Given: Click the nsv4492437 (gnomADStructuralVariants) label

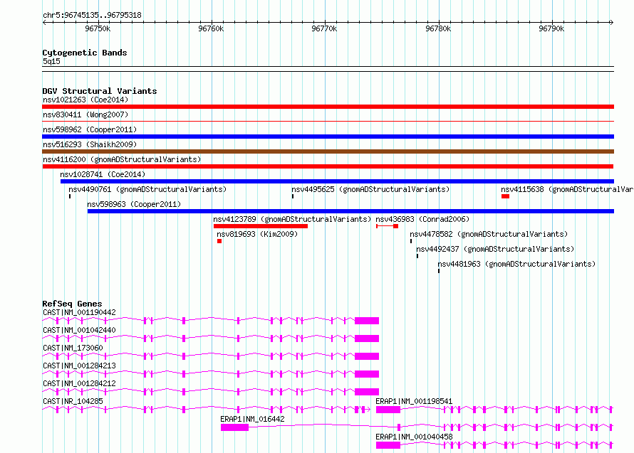Looking at the screenshot, I should 495,249.
